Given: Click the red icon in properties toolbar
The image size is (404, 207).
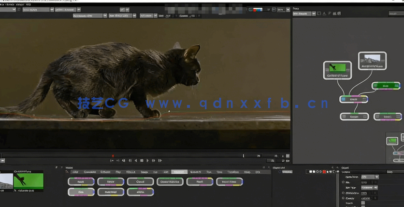Looking at the screenshot, I should (x=324, y=172).
